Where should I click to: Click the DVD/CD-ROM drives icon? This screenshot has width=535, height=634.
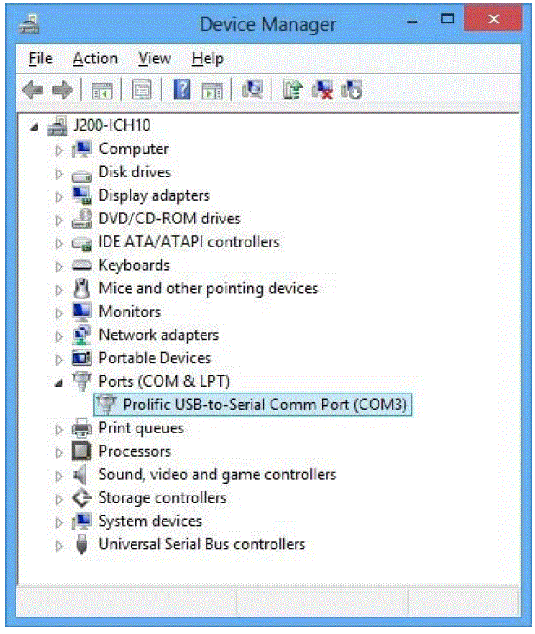click(x=81, y=219)
